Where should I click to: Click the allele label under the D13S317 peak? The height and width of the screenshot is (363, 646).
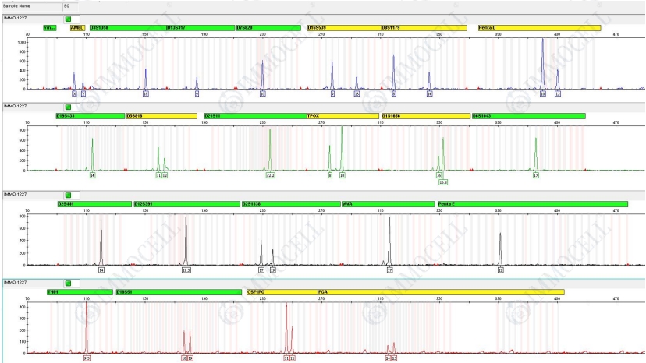coord(197,93)
